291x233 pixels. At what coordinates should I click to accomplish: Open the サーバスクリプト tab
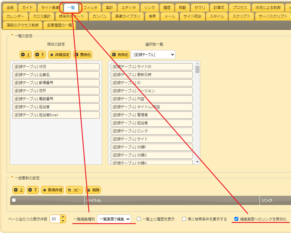click(273, 16)
